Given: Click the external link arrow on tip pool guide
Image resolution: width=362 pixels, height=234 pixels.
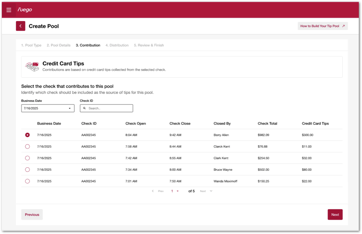Looking at the screenshot, I should click(x=343, y=26).
